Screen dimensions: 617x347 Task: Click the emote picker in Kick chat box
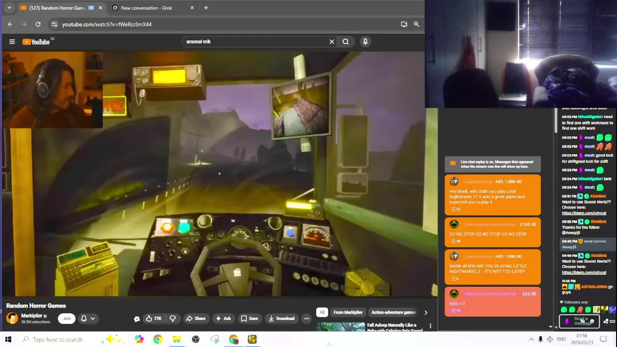click(x=592, y=321)
